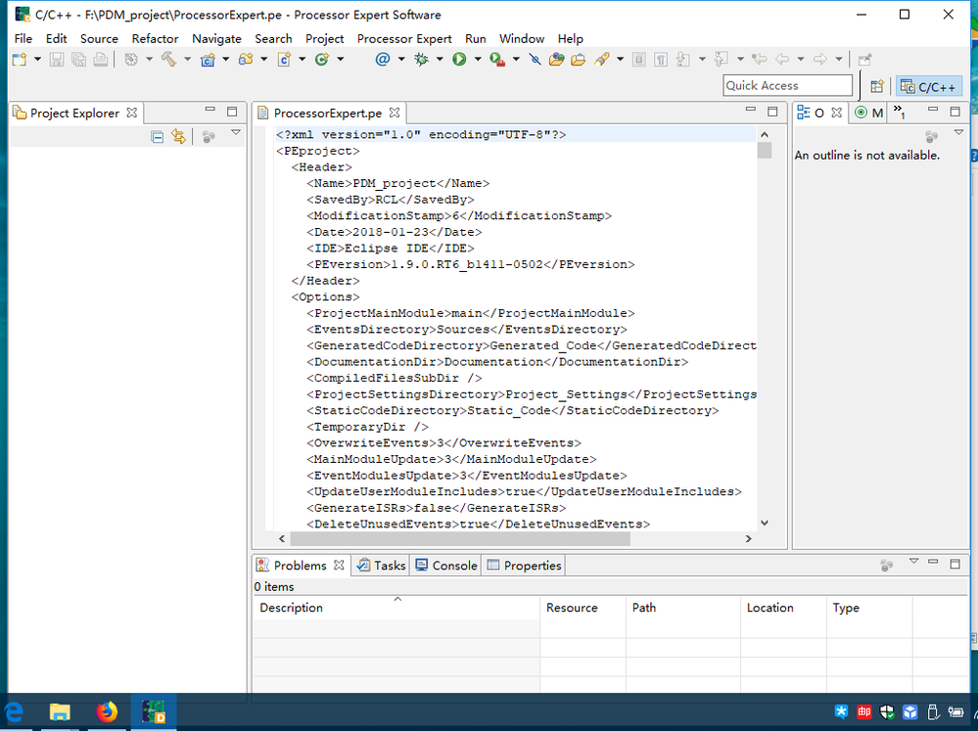Open the dropdown beside the Search flashlight

[620, 60]
